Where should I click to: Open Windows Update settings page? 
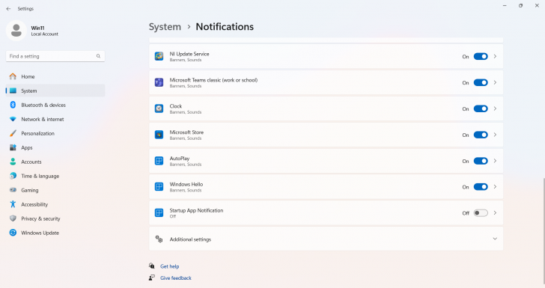click(55, 233)
